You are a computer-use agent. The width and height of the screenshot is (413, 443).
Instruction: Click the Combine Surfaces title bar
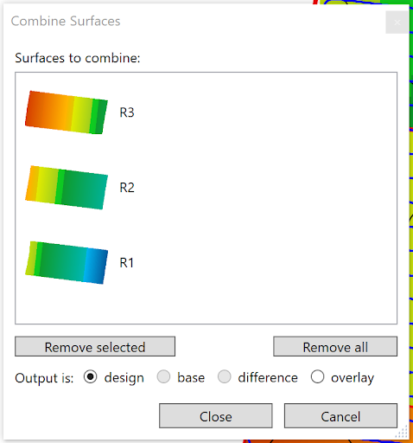coord(196,22)
